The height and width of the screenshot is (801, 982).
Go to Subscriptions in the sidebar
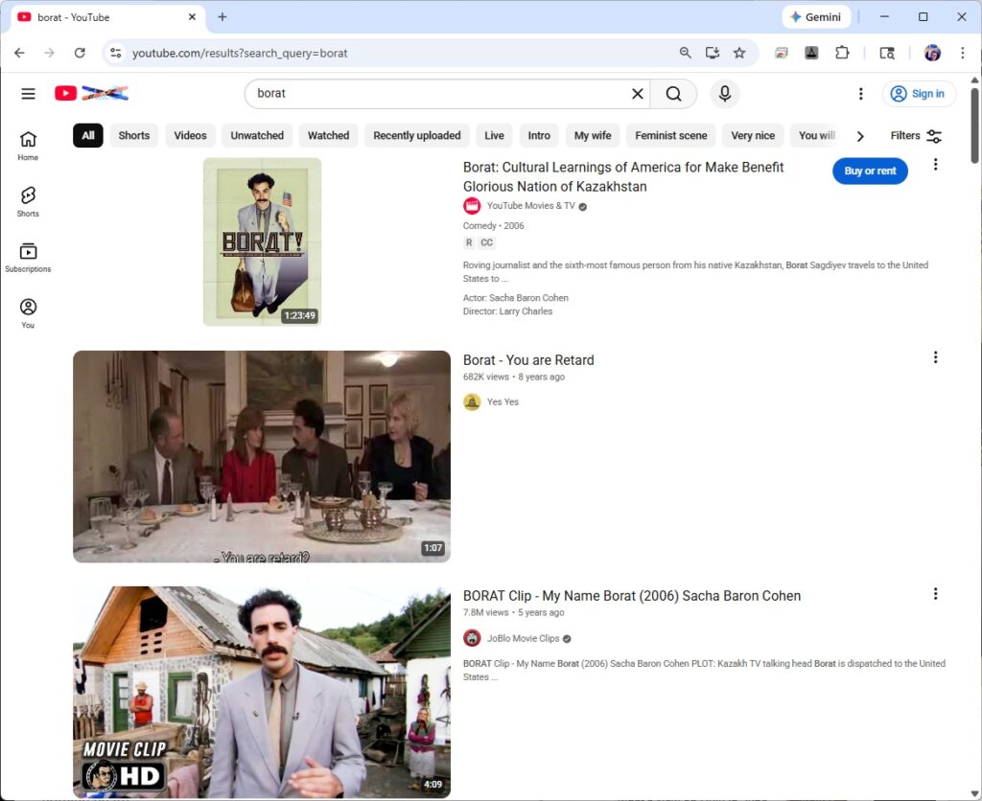pyautogui.click(x=28, y=257)
